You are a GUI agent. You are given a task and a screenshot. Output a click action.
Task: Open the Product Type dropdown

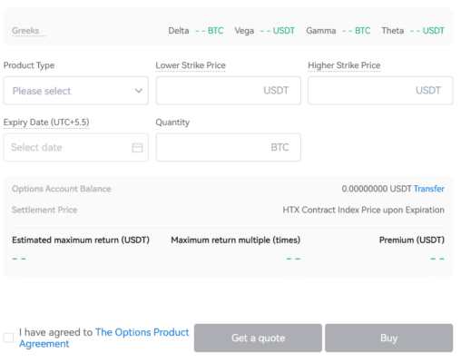tap(76, 91)
